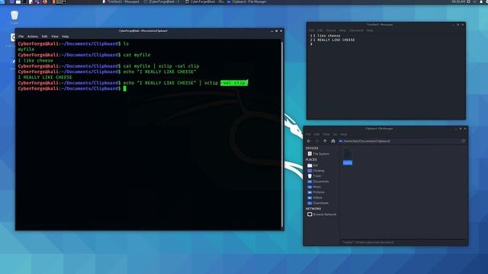Viewport: 488px width, 274px height.
Task: Click the notification bell icon in panel
Action: tap(481, 2)
